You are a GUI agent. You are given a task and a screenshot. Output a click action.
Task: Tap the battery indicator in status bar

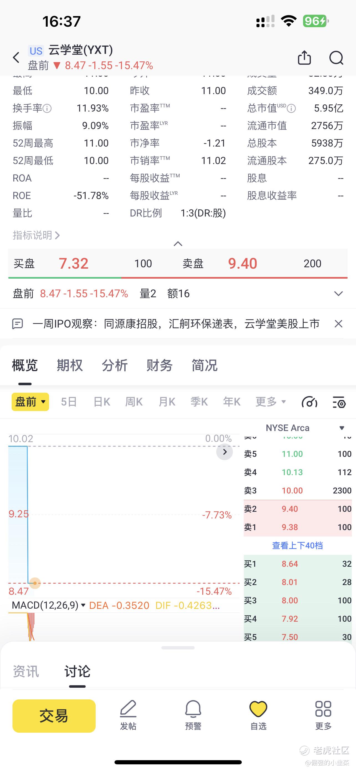coord(316,21)
